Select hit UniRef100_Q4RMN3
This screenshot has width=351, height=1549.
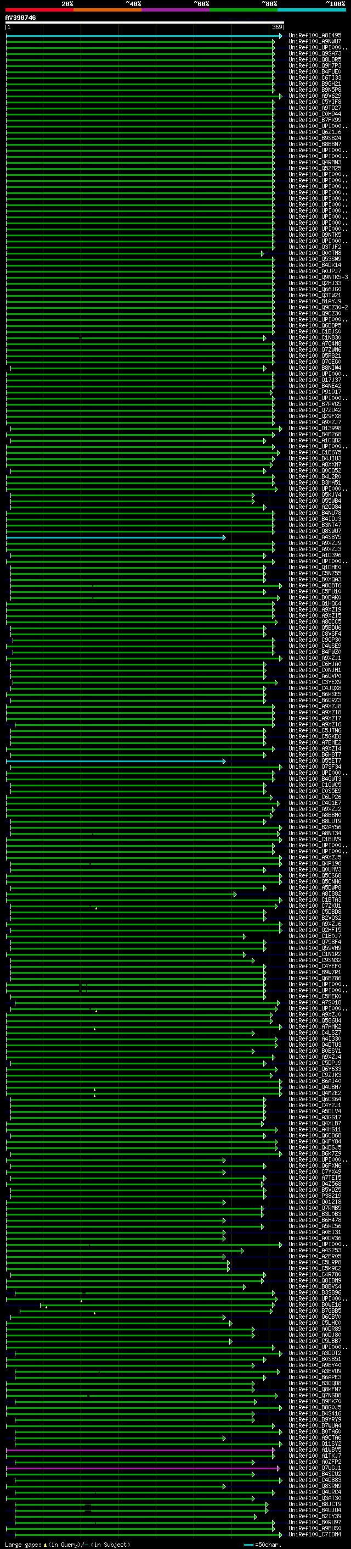pyautogui.click(x=315, y=162)
